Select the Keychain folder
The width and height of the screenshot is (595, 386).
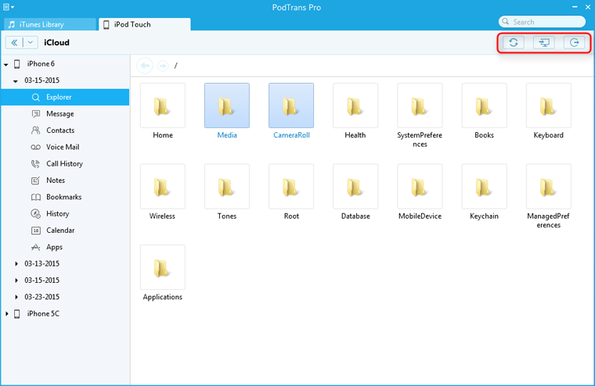tap(484, 192)
